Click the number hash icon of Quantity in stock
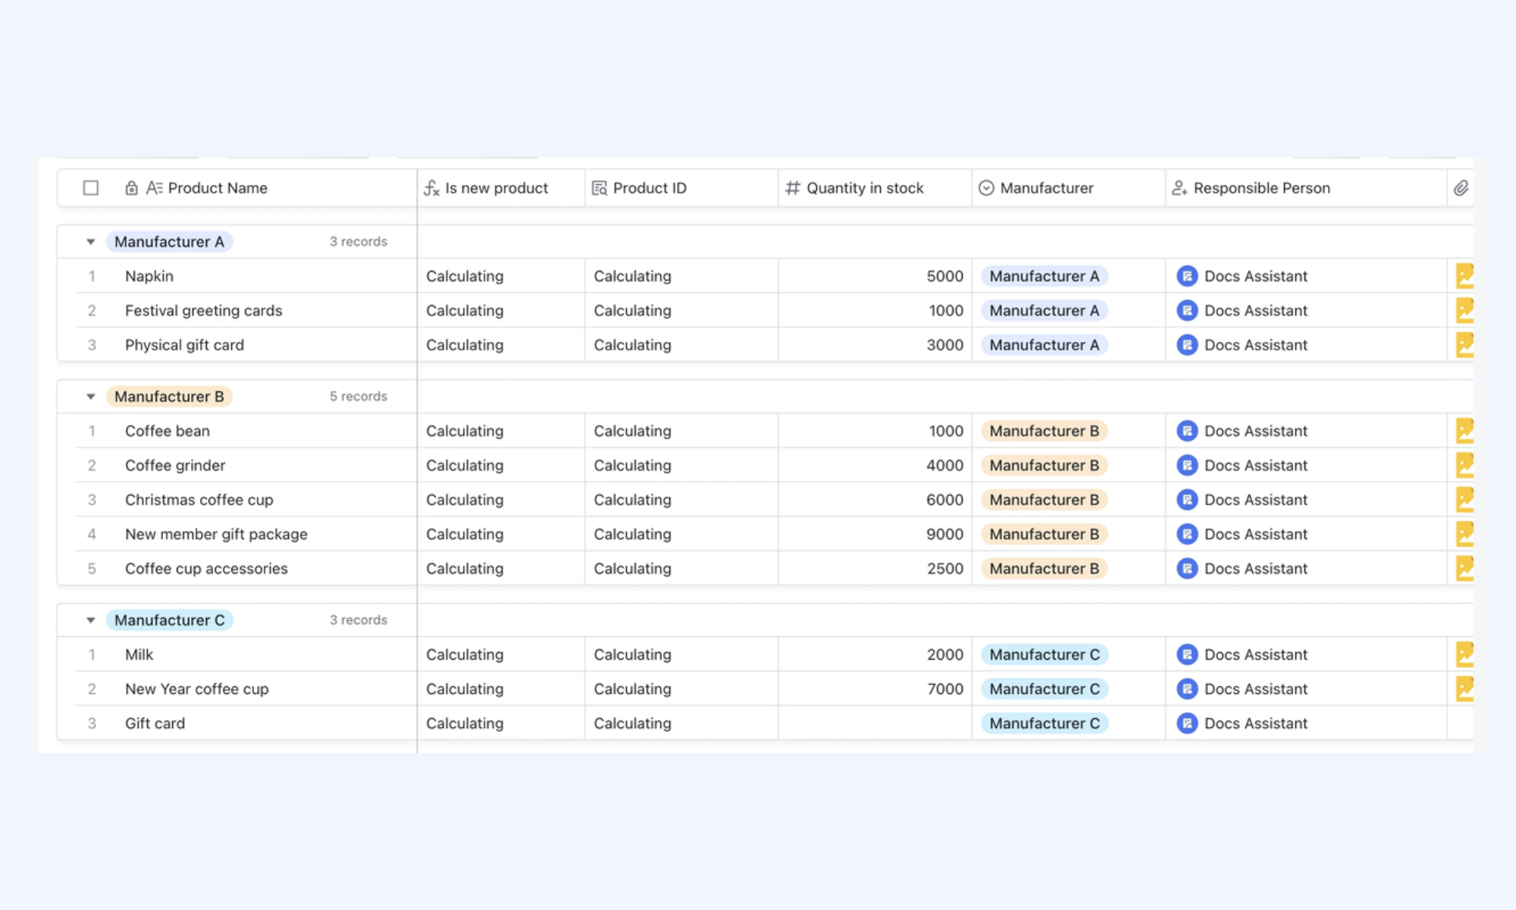Image resolution: width=1516 pixels, height=910 pixels. [793, 188]
